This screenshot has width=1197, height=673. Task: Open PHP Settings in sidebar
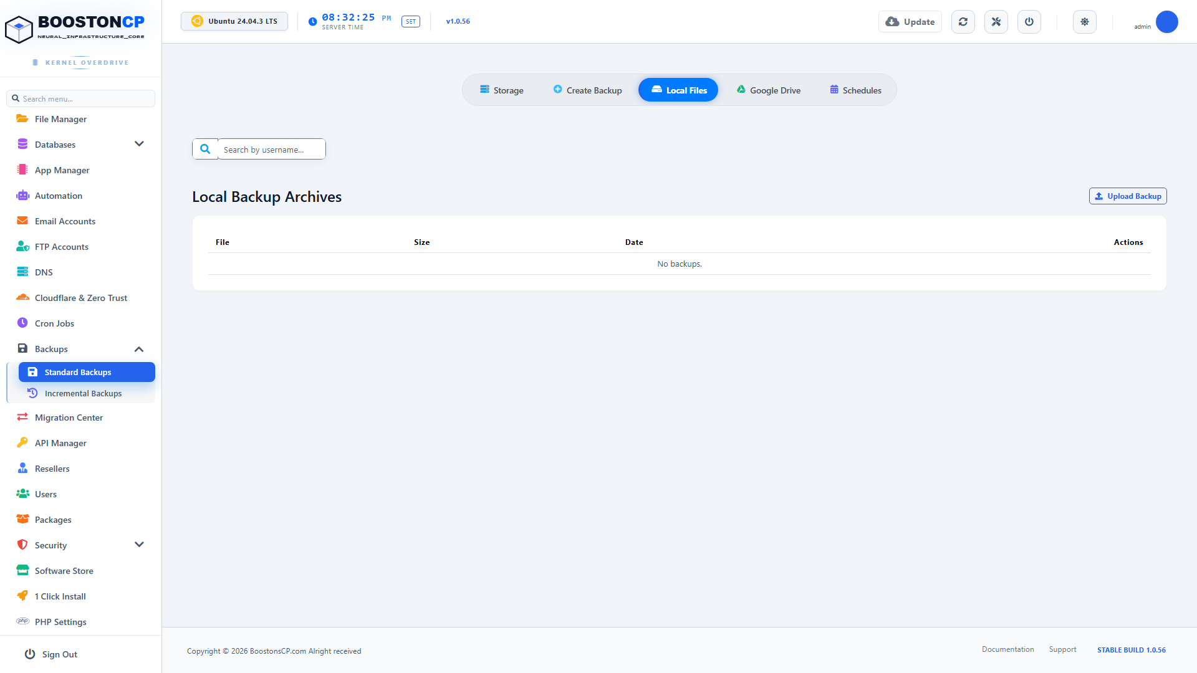pyautogui.click(x=81, y=622)
